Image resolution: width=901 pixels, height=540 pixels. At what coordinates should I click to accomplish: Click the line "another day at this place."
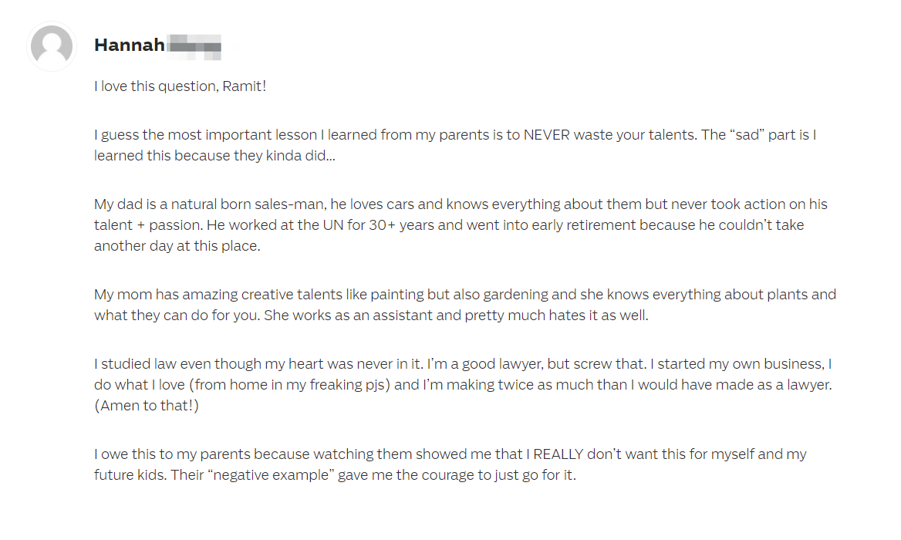click(177, 246)
